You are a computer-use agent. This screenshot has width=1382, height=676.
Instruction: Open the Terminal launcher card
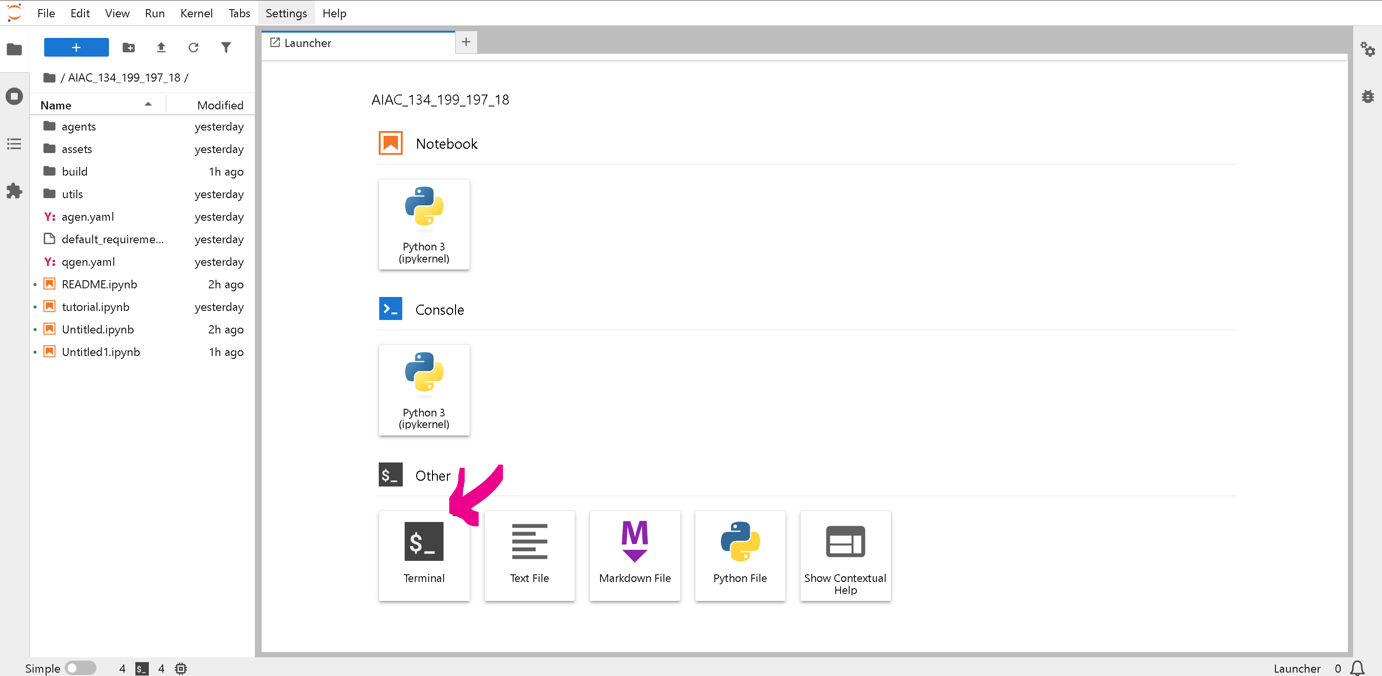[x=423, y=555]
